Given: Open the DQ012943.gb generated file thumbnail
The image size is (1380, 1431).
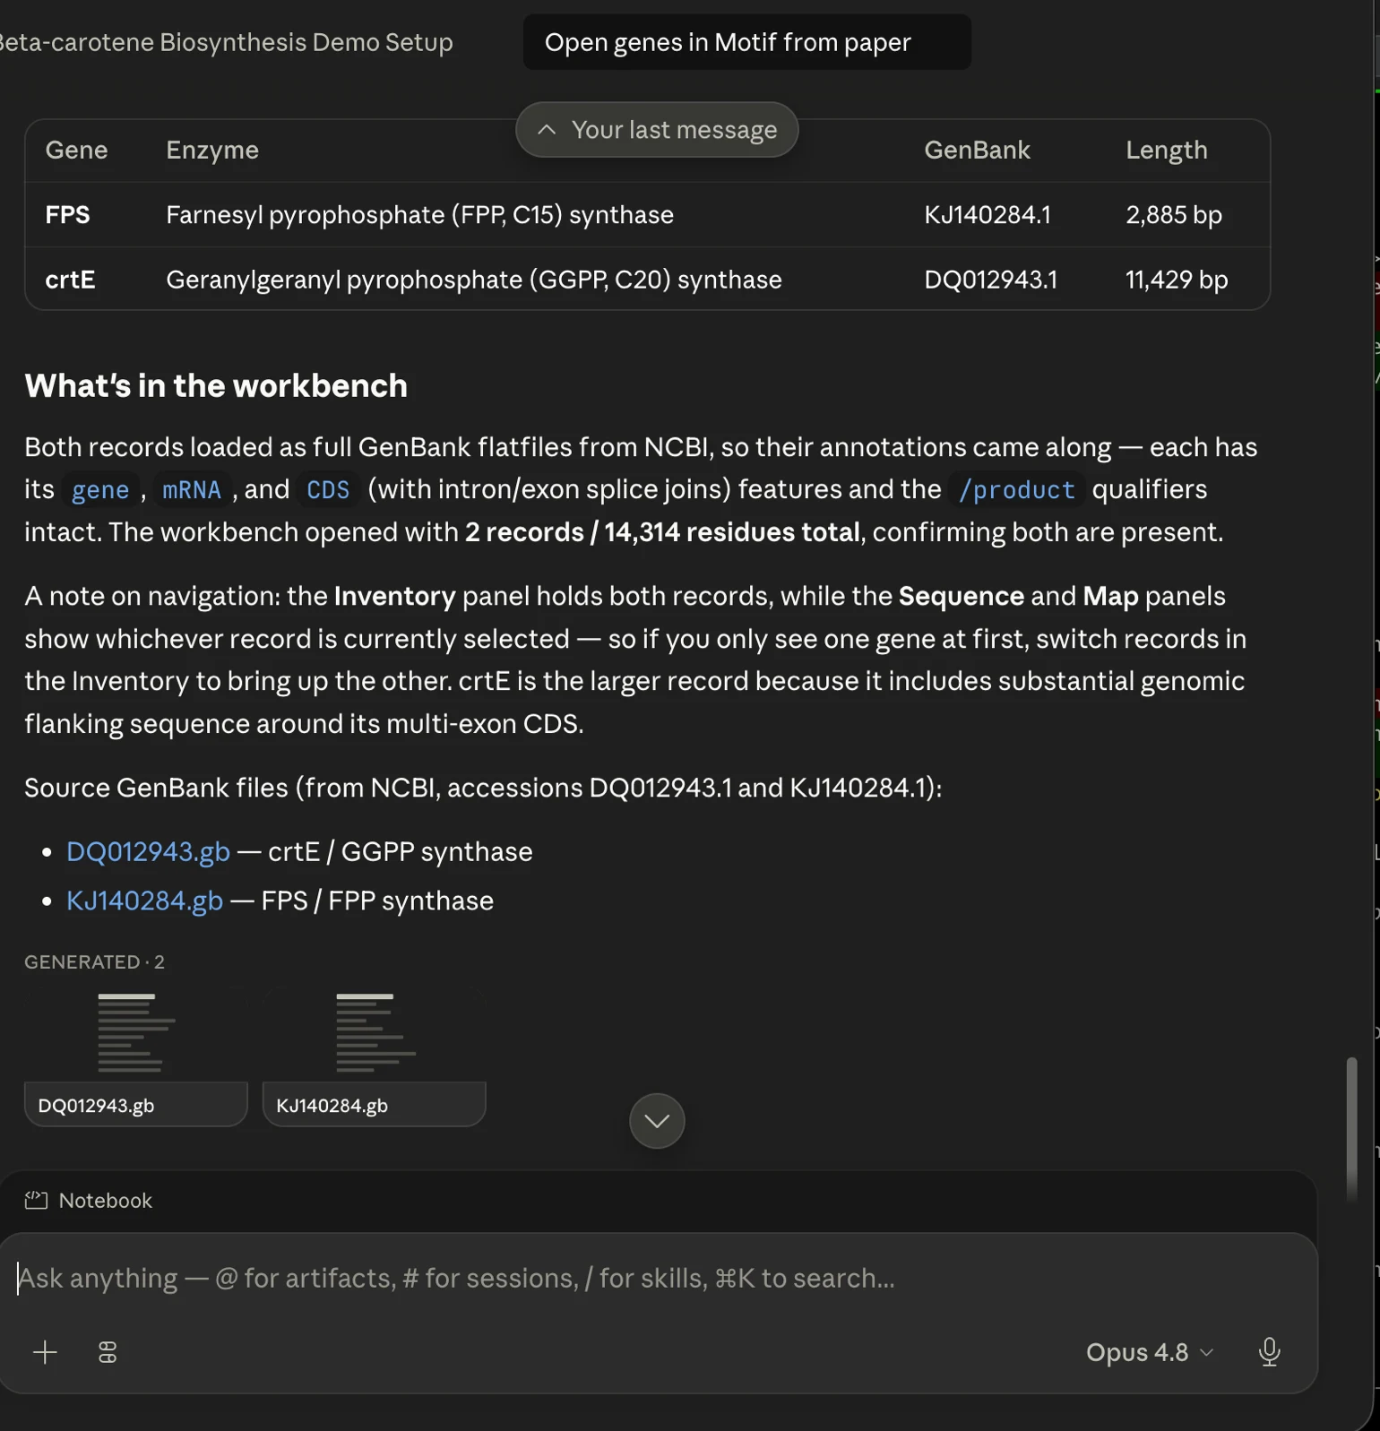Looking at the screenshot, I should coord(135,1056).
